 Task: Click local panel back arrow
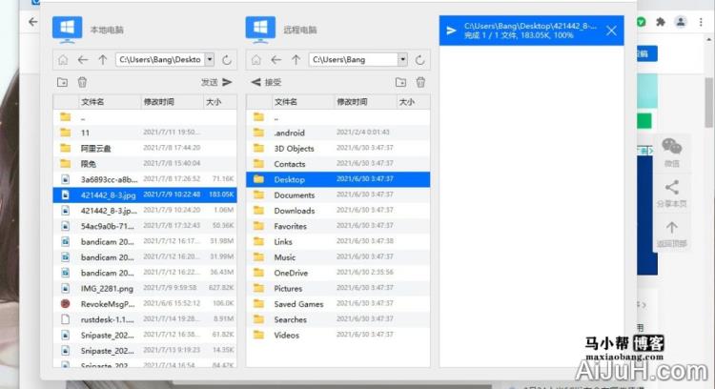coord(83,60)
